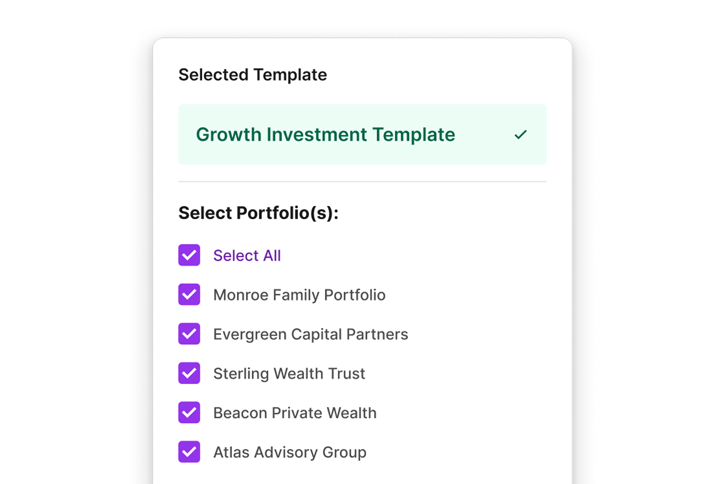Viewport: 724px width, 484px height.
Task: Open the green selected template box
Action: tap(362, 135)
